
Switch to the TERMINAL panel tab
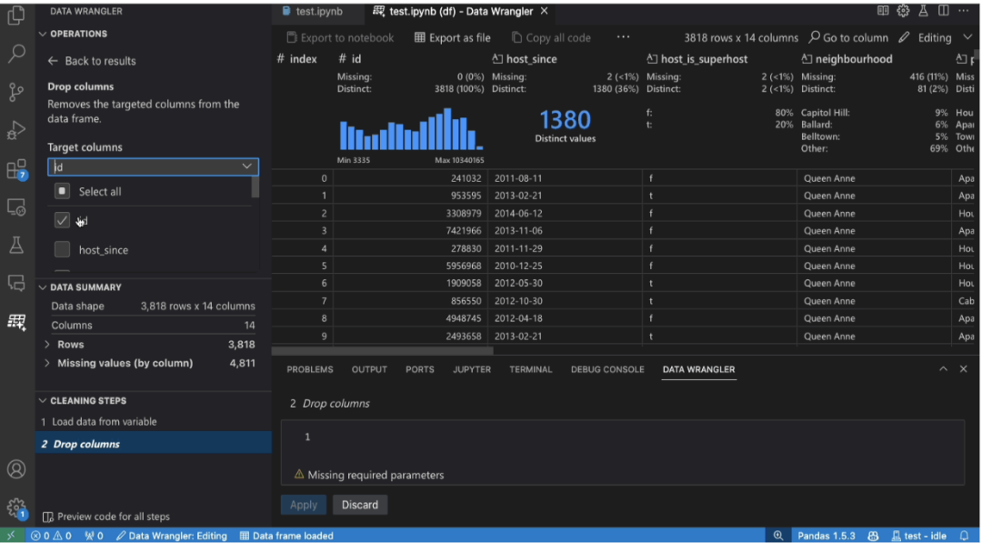tap(530, 369)
